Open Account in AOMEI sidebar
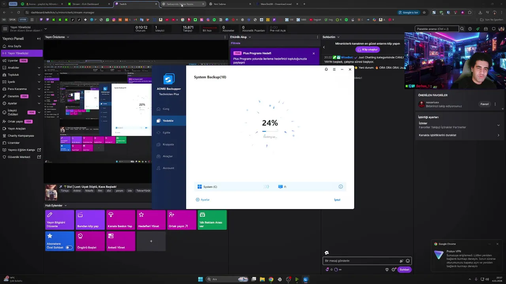Image resolution: width=506 pixels, height=284 pixels. [x=169, y=168]
